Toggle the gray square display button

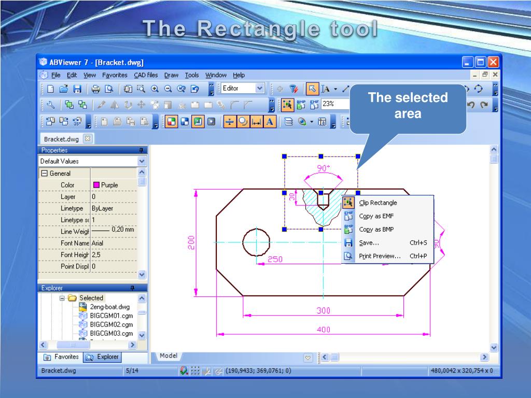212,121
